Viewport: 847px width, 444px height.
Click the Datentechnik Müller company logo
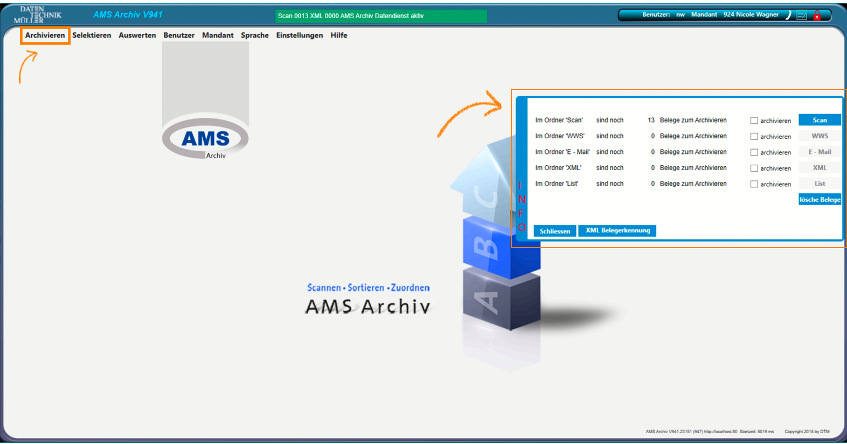(x=38, y=15)
